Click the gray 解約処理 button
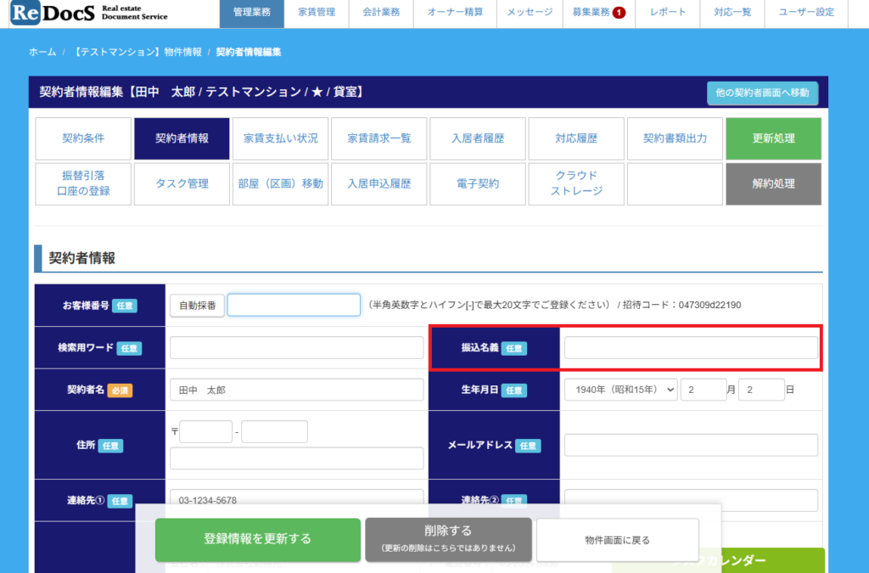Screen dimensions: 869x573 pyautogui.click(x=773, y=183)
